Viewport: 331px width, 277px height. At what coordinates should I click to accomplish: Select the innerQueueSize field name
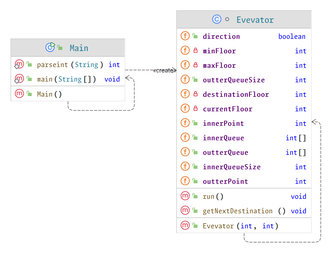point(232,167)
